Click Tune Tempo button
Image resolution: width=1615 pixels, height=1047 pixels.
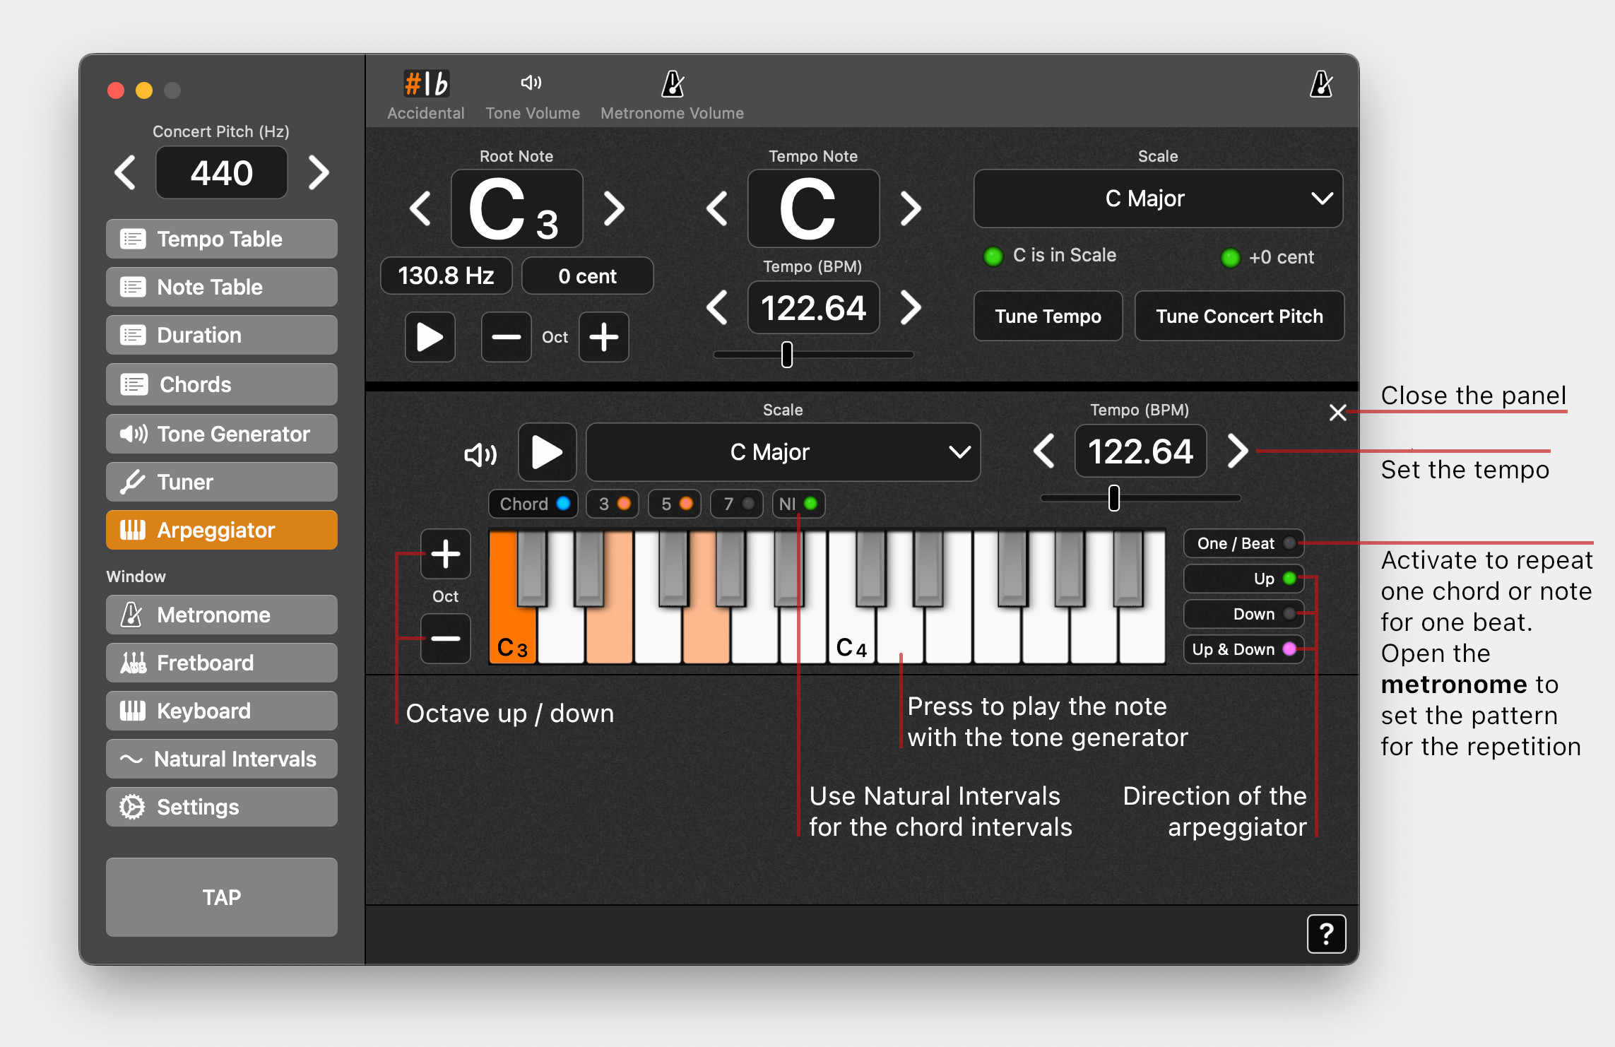coord(1048,316)
